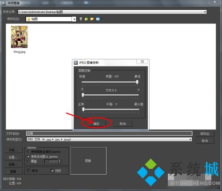Click the gamma override value field
Viewport: 222px width, 191px height.
(52, 161)
